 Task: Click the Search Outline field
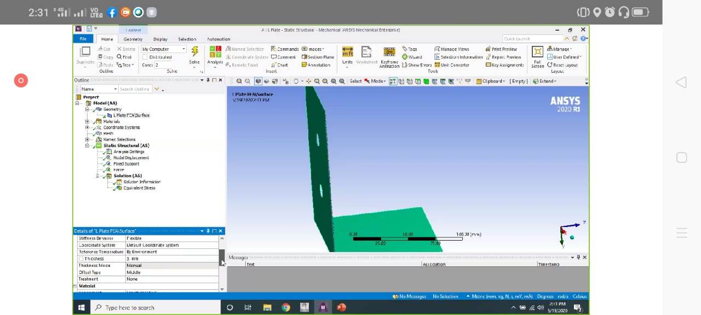tap(136, 89)
